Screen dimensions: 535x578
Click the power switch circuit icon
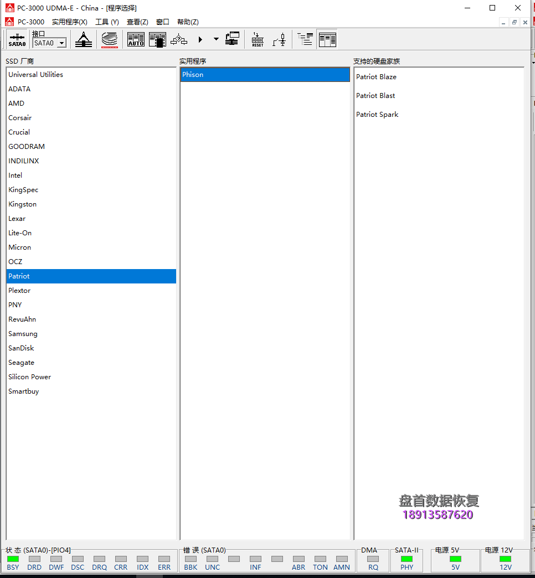[x=280, y=39]
